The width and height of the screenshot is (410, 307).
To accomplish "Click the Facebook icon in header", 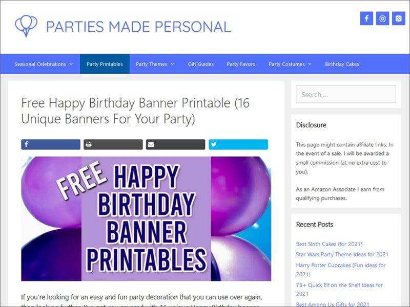I will pyautogui.click(x=366, y=18).
